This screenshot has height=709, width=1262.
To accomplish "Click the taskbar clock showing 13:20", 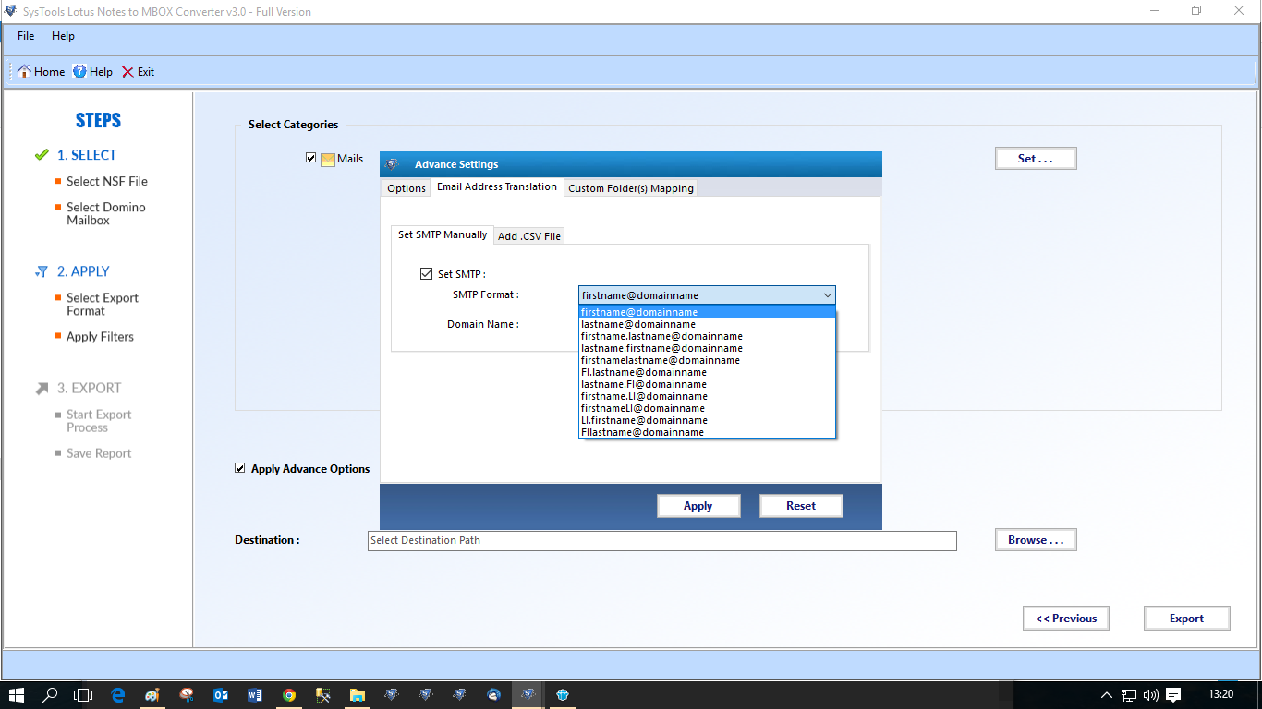I will (1220, 695).
